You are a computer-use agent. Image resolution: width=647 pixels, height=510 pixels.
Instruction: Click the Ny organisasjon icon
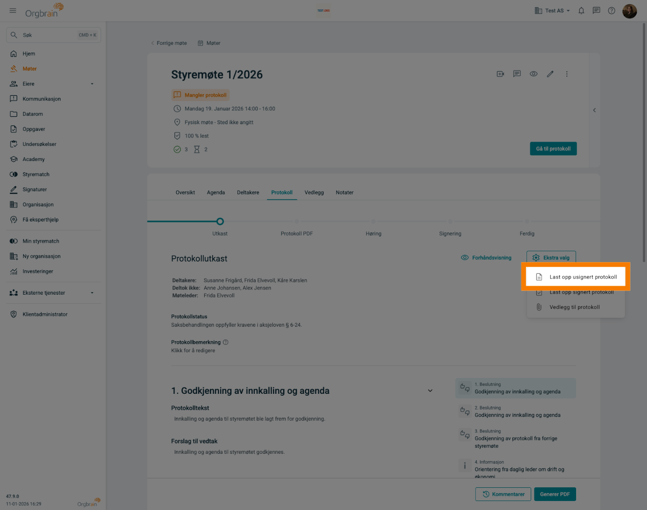point(14,256)
